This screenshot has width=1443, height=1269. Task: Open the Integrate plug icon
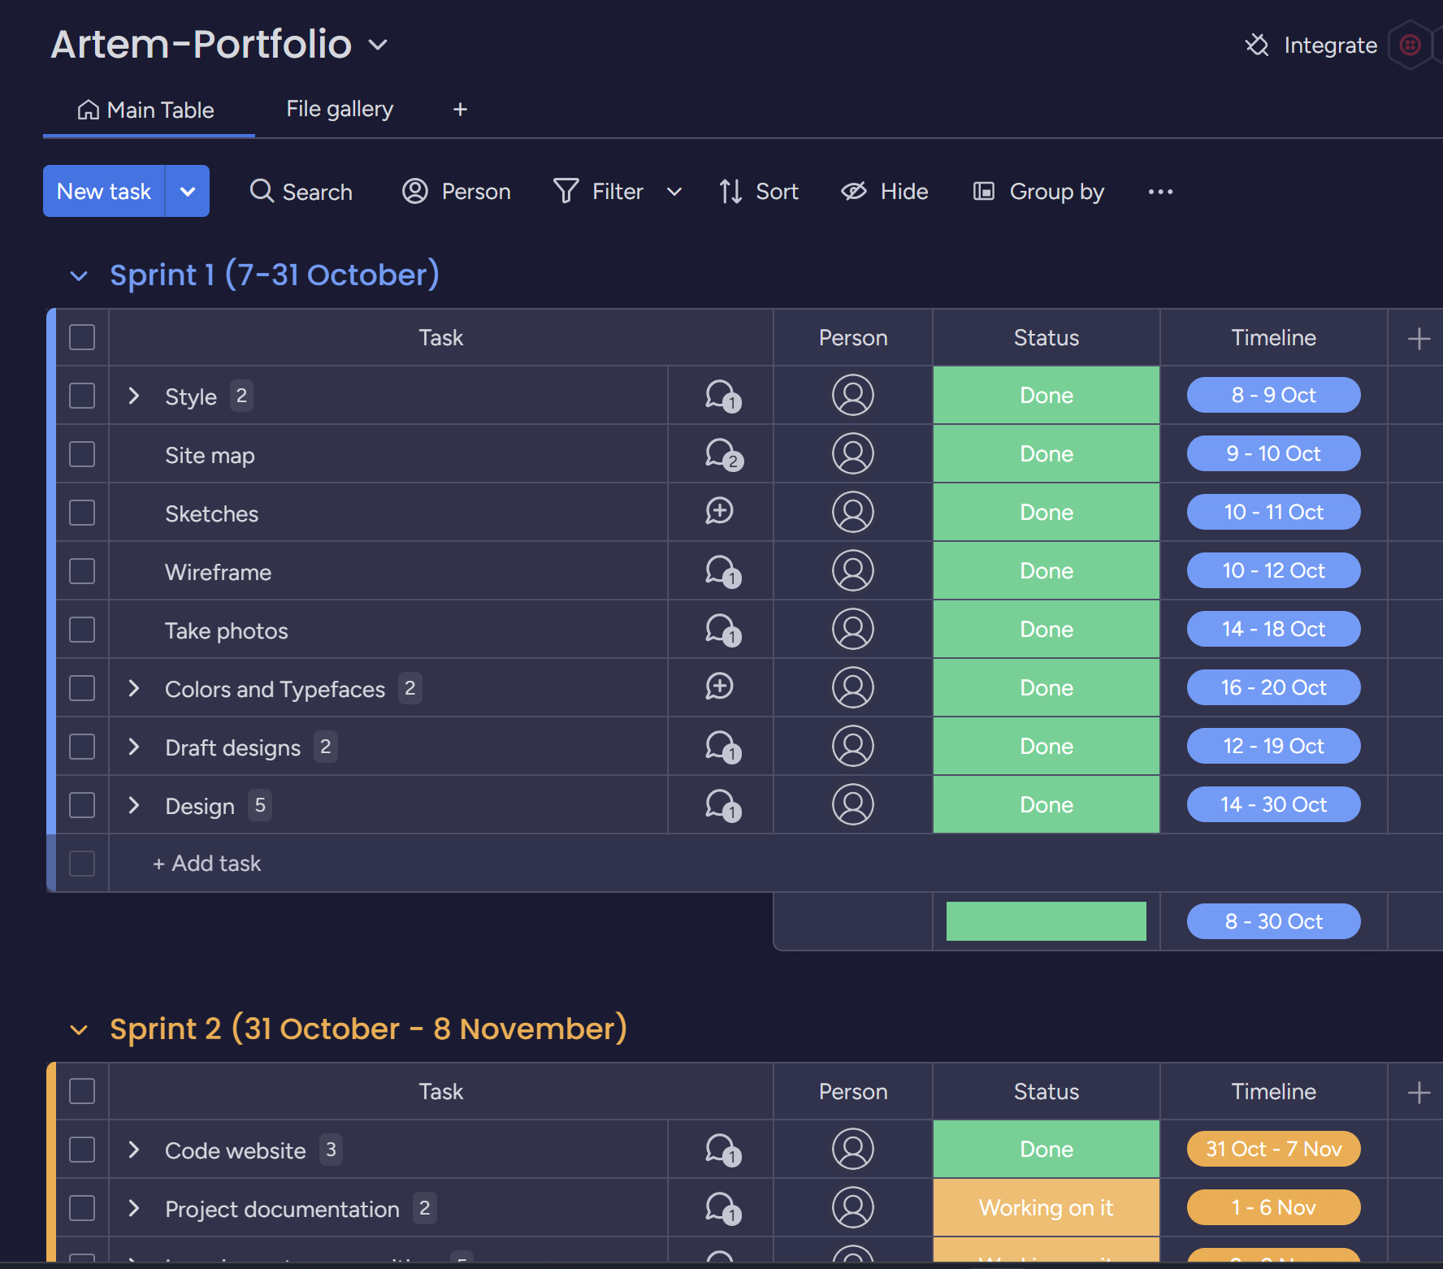coord(1257,45)
